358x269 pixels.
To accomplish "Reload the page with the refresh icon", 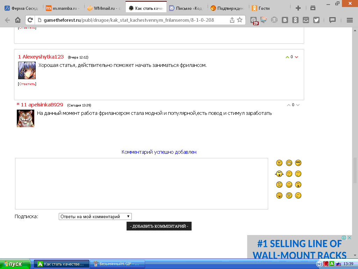I will (30, 20).
